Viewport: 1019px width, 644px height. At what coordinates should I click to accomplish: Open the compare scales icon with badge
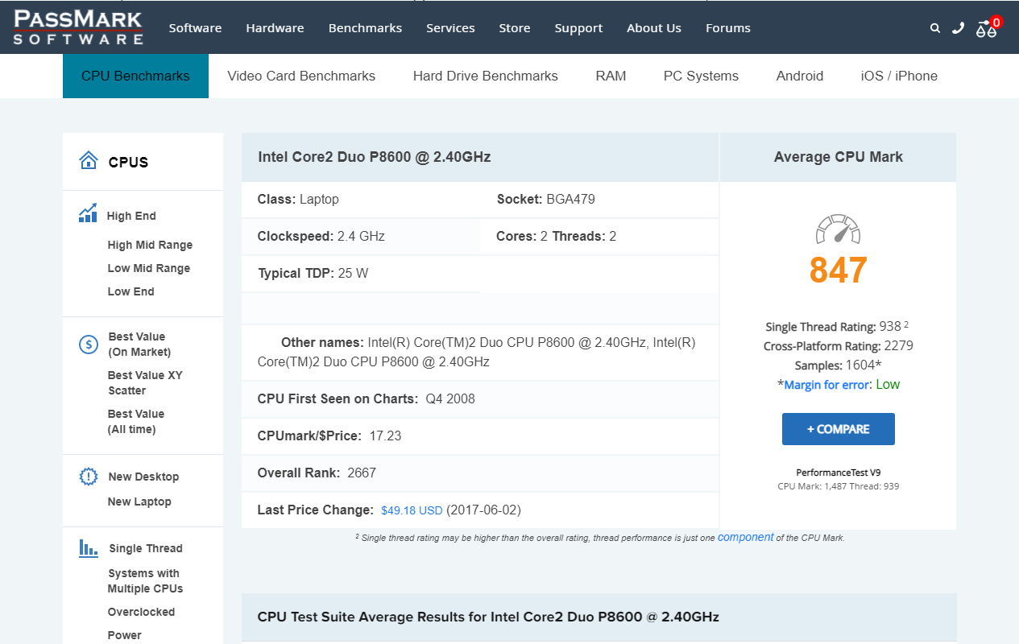coord(986,28)
